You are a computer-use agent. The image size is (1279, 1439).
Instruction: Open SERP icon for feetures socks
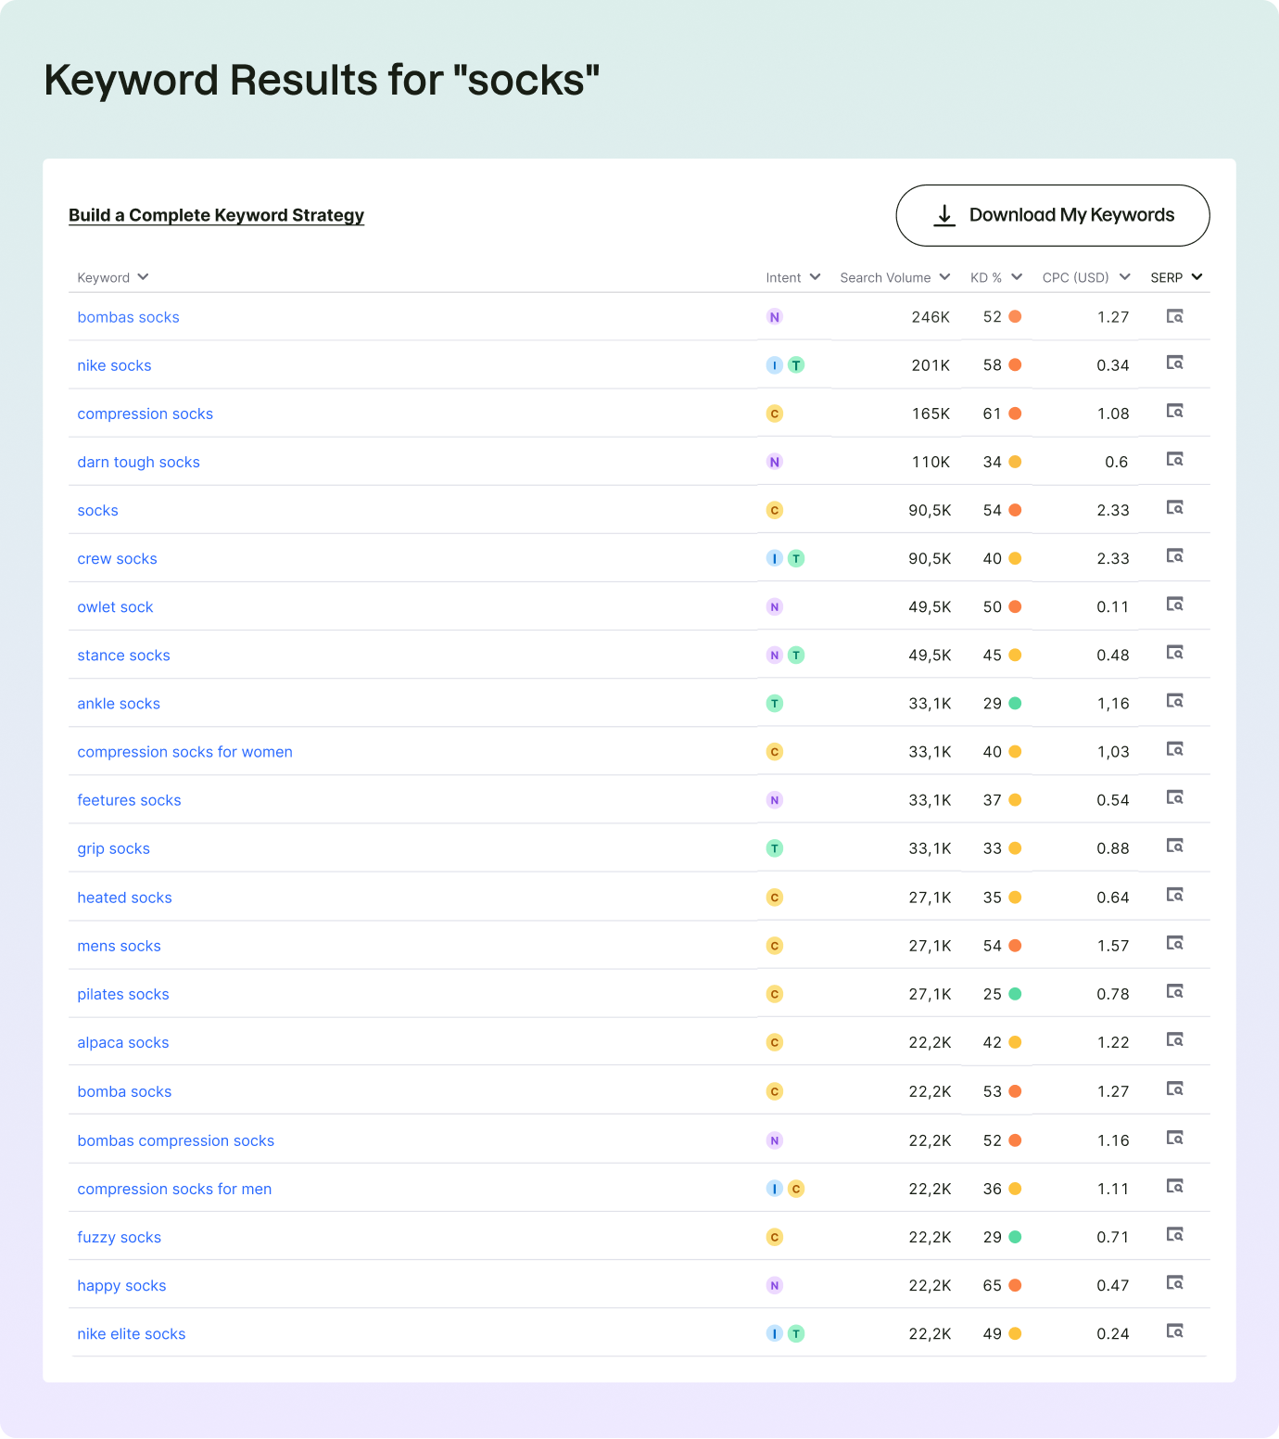(x=1174, y=797)
